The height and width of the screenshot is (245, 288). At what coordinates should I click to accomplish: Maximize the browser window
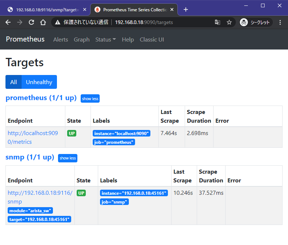[263, 6]
